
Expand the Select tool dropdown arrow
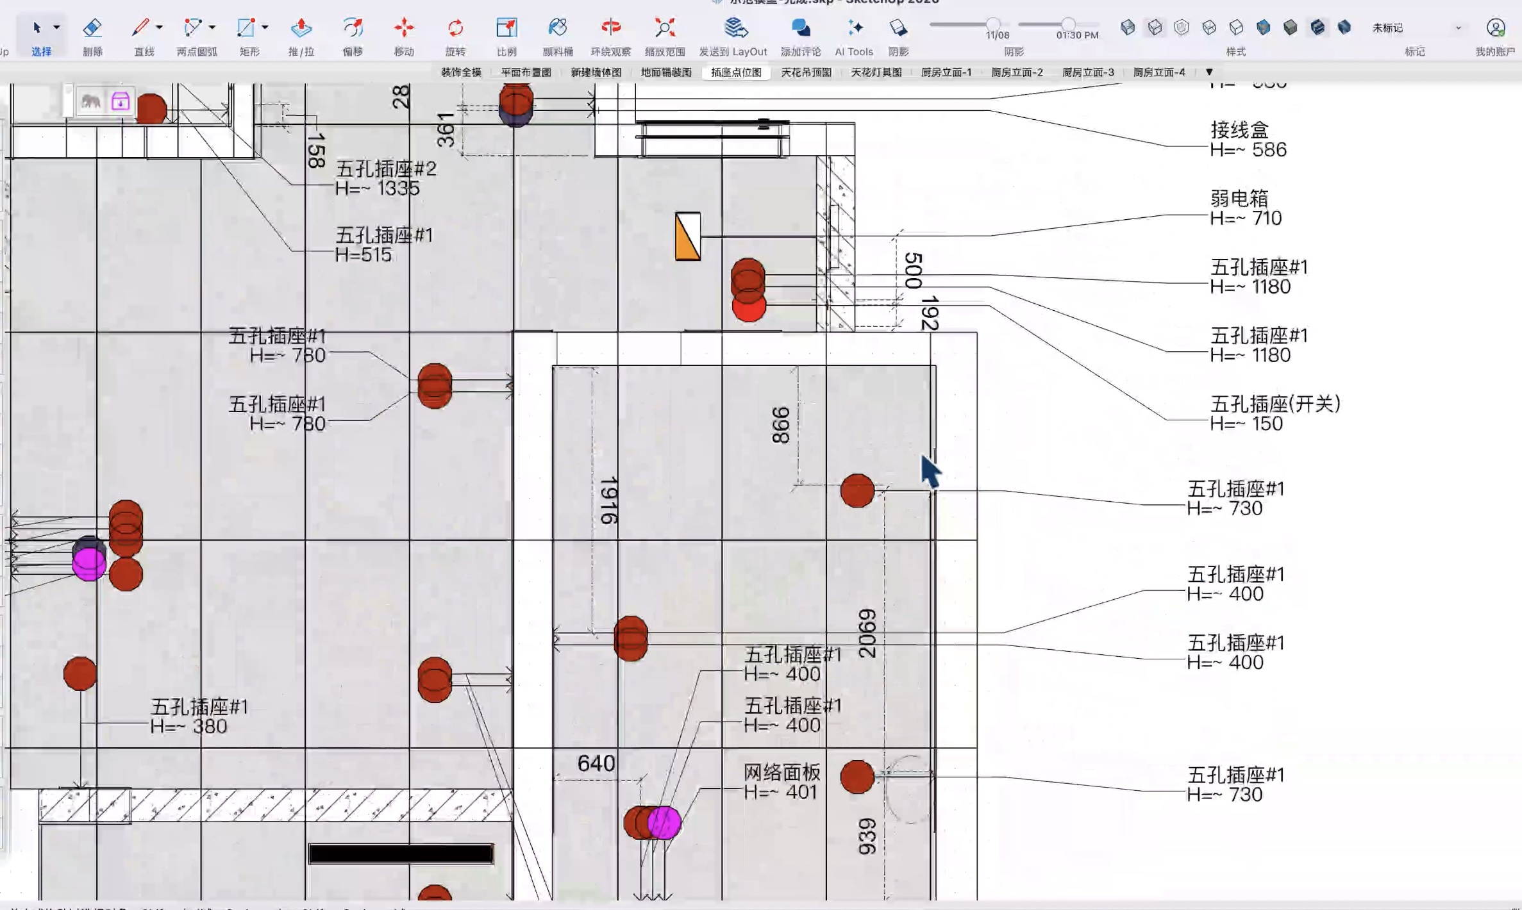pos(56,28)
